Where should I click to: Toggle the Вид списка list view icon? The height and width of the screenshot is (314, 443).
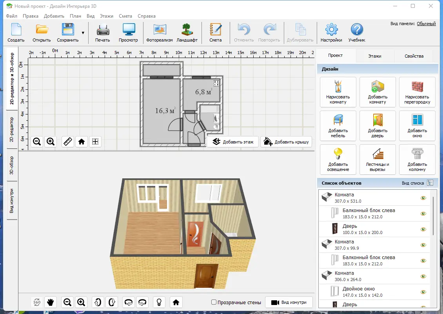(430, 183)
